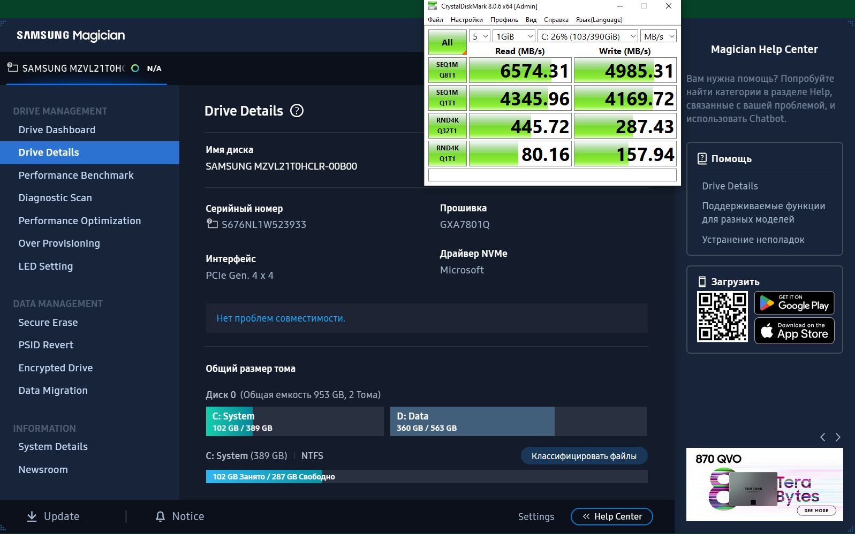Click the Notice bell icon
This screenshot has height=534, width=855.
[x=160, y=516]
